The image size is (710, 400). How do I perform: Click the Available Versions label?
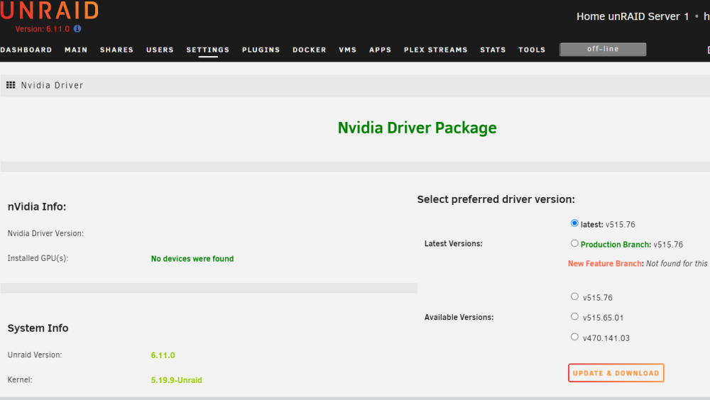click(x=459, y=317)
